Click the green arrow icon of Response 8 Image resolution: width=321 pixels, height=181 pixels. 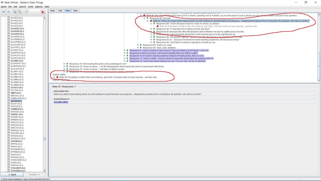[x=128, y=50]
